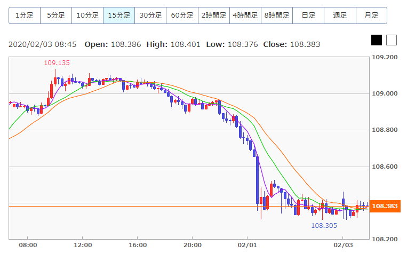The width and height of the screenshot is (407, 253).
Task: Click the Low value 108.376
Action: pos(243,44)
